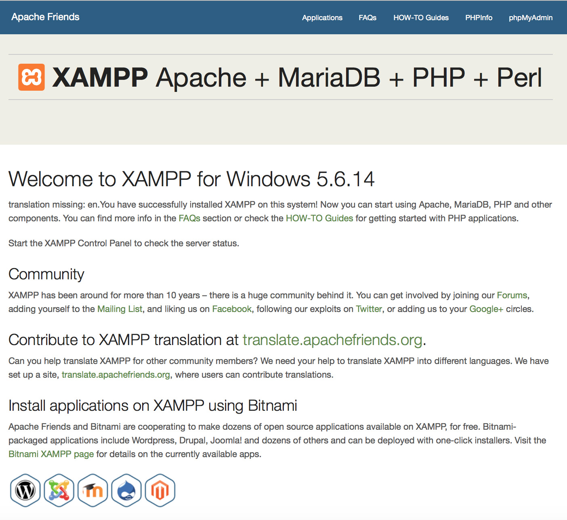Click the WordPress application icon

(x=25, y=490)
